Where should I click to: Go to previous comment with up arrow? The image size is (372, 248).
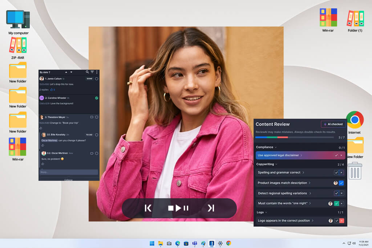[66, 72]
